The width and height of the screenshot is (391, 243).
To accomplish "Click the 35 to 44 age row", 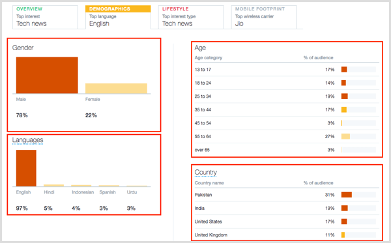I will (287, 109).
